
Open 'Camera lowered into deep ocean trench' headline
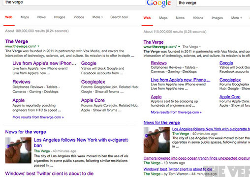(197, 158)
